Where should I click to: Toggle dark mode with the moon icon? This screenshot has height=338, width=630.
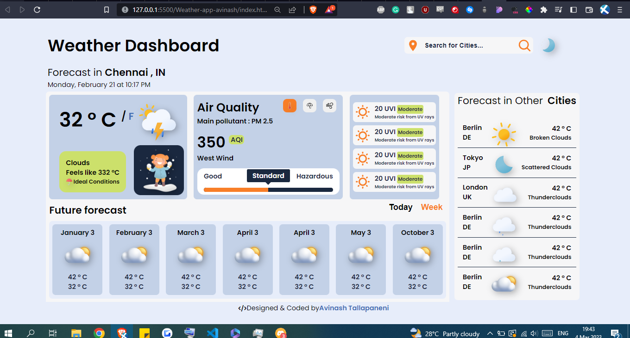click(x=548, y=45)
